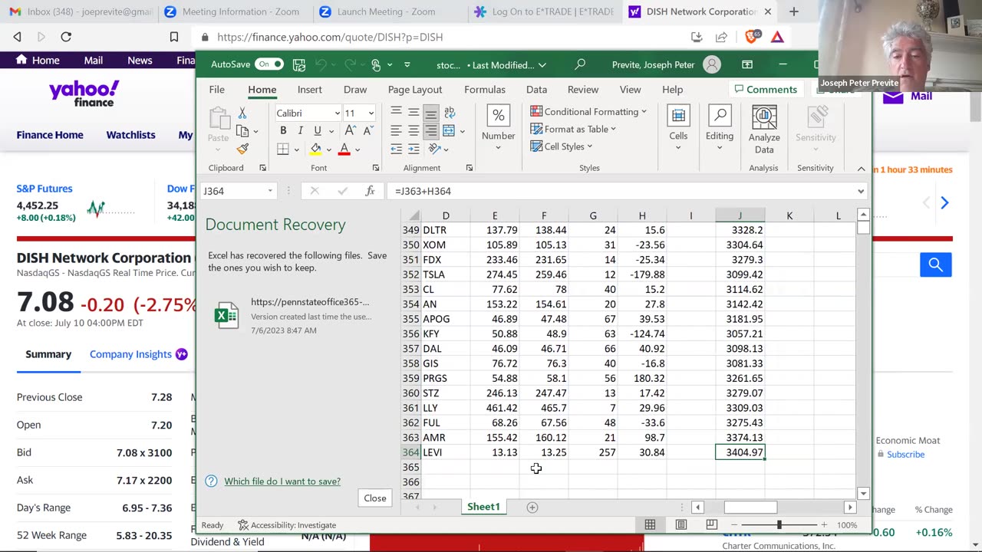Image resolution: width=982 pixels, height=552 pixels.
Task: Open the Excel title bar search magnifier
Action: [x=580, y=65]
